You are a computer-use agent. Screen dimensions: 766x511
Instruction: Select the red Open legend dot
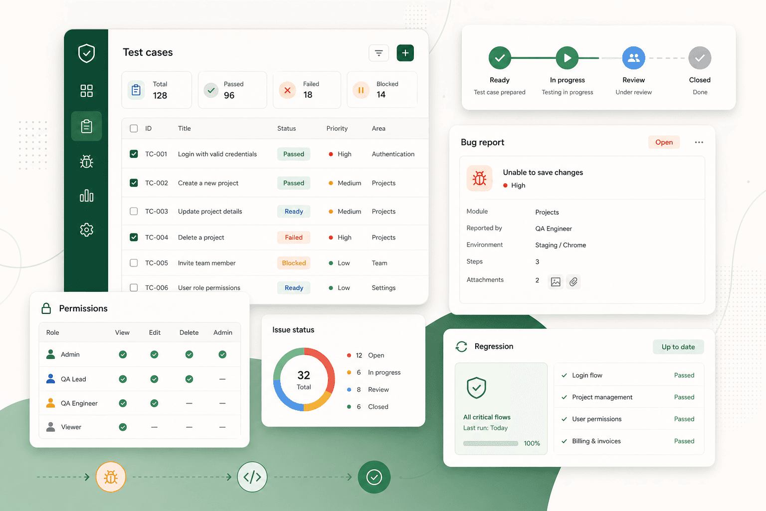349,355
